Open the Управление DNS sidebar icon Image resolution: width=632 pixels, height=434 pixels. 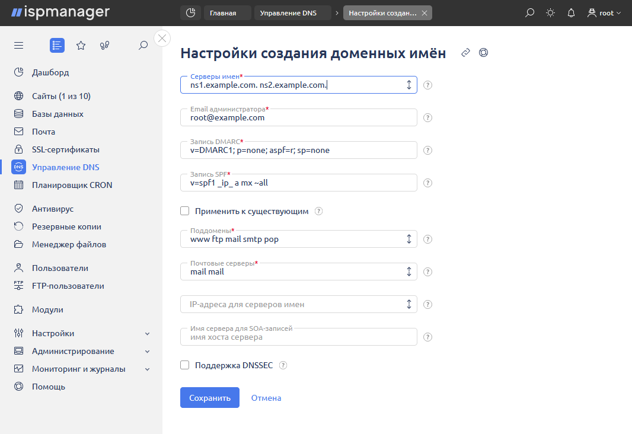tap(18, 167)
